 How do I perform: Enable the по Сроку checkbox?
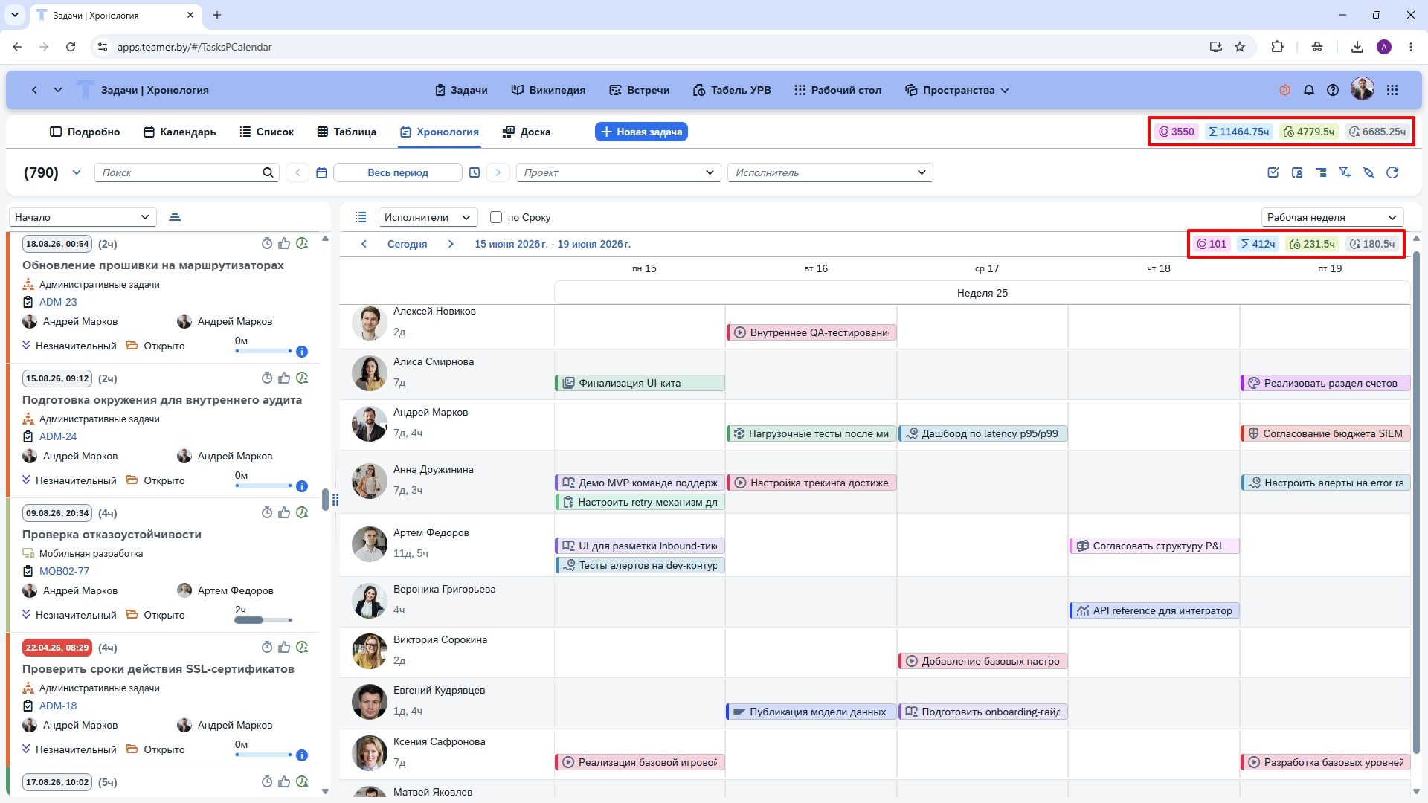click(496, 217)
